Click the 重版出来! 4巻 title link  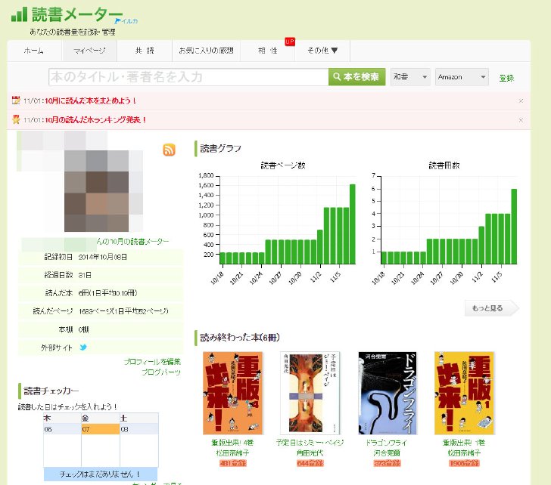(232, 443)
